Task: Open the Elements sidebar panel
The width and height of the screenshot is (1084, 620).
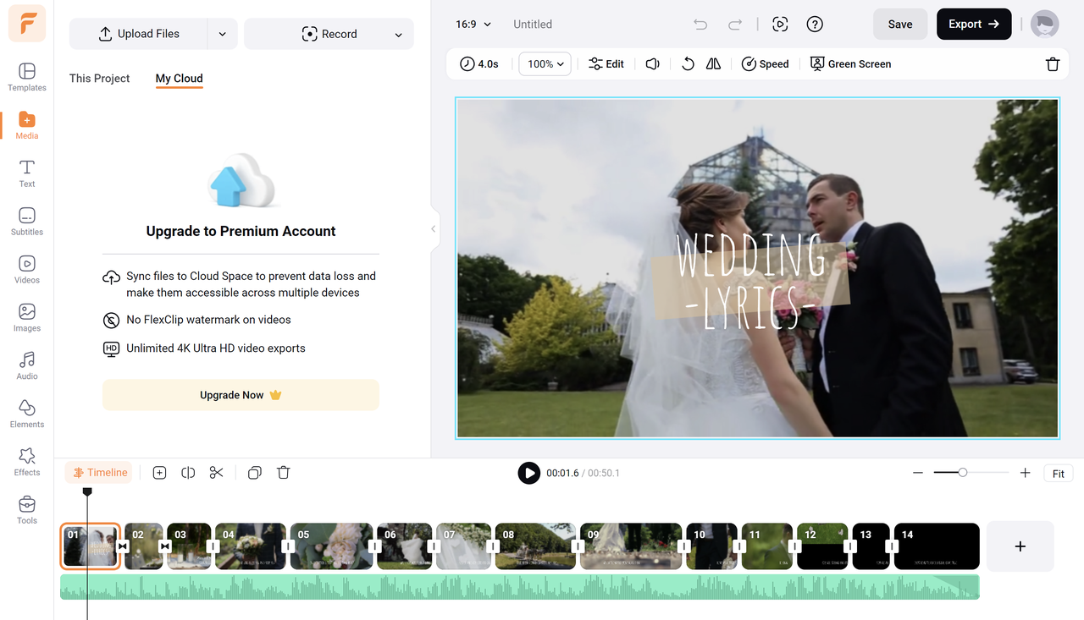Action: [27, 414]
